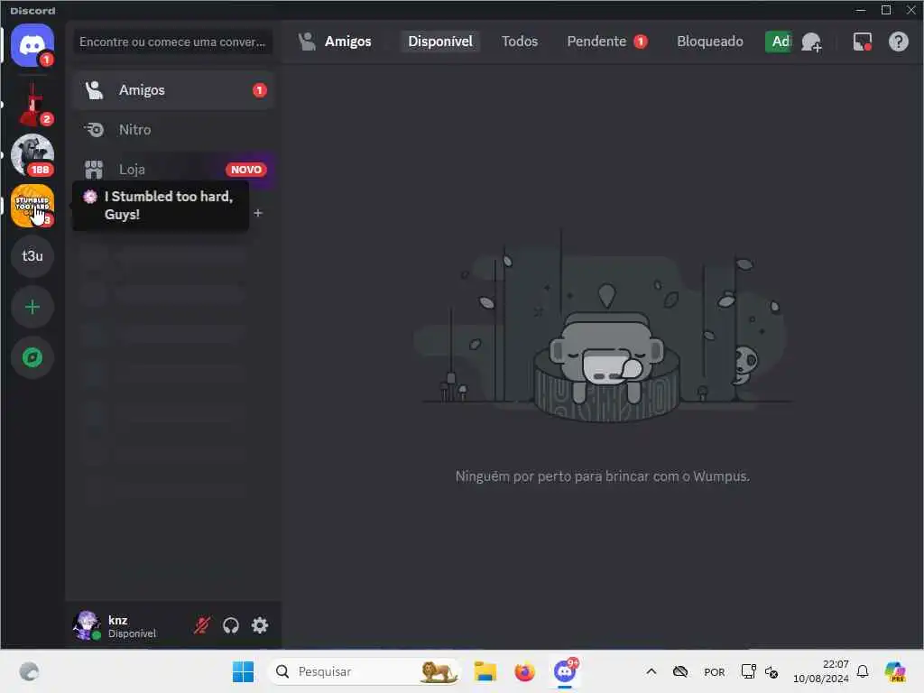This screenshot has height=693, width=924.
Task: Click the green Add friend button
Action: point(779,42)
